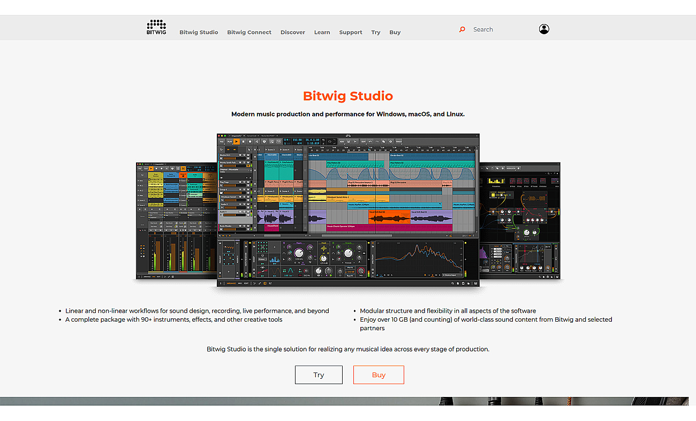Click 'A complete package with 90+ instruments' bullet
The height and width of the screenshot is (421, 696).
[x=174, y=319]
